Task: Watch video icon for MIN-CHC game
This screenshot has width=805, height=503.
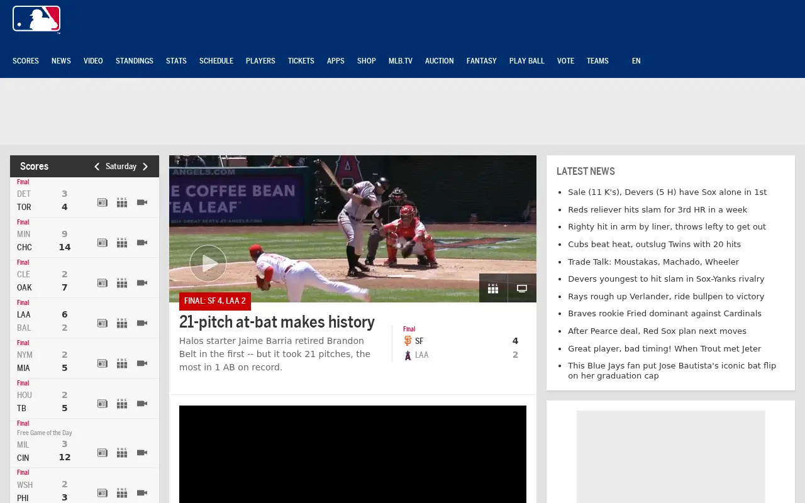Action: 142,243
